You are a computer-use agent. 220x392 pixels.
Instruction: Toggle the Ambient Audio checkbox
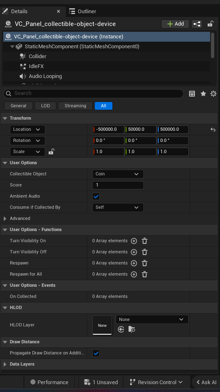click(x=96, y=196)
